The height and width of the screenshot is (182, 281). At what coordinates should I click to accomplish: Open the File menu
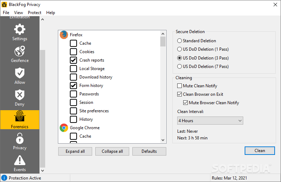point(6,13)
